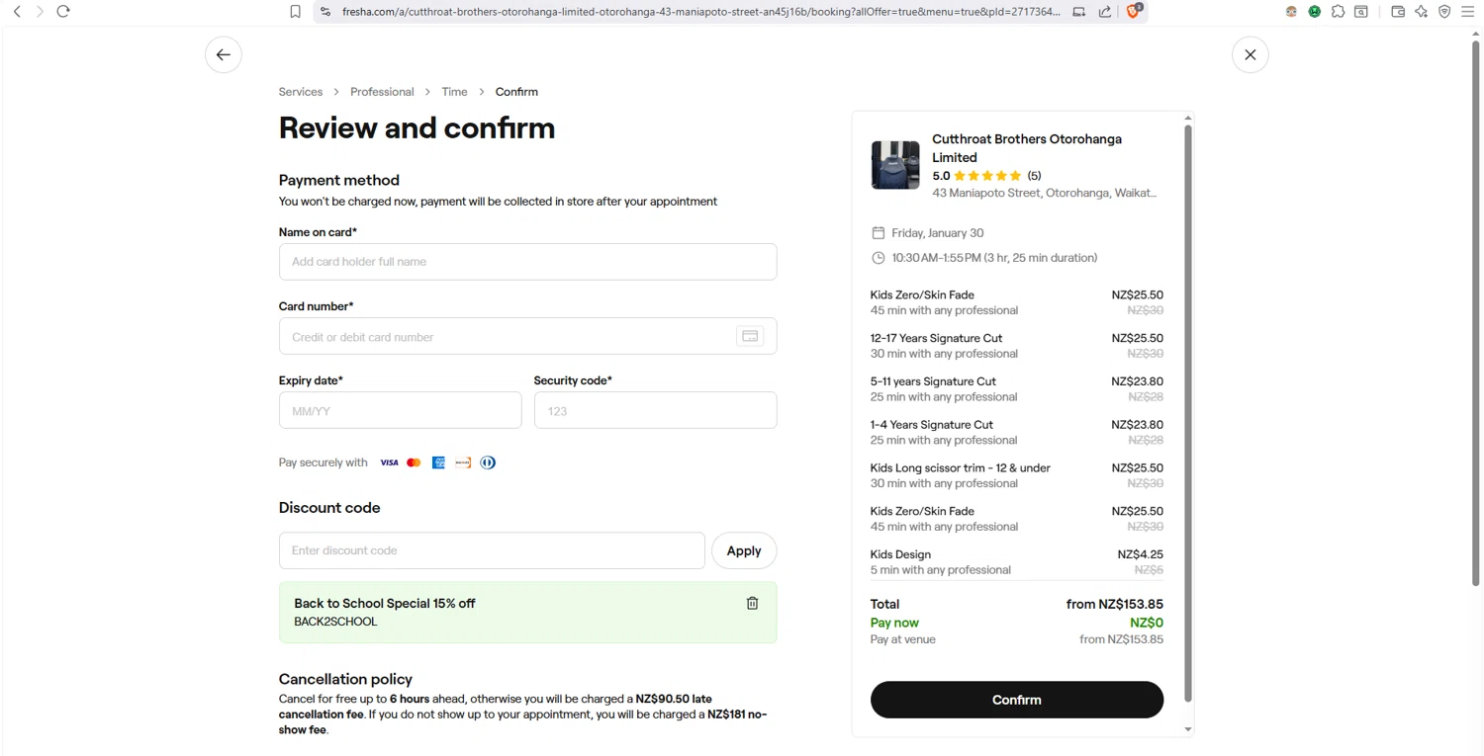Share this page via address bar icon
The width and height of the screenshot is (1484, 756).
point(1105,12)
